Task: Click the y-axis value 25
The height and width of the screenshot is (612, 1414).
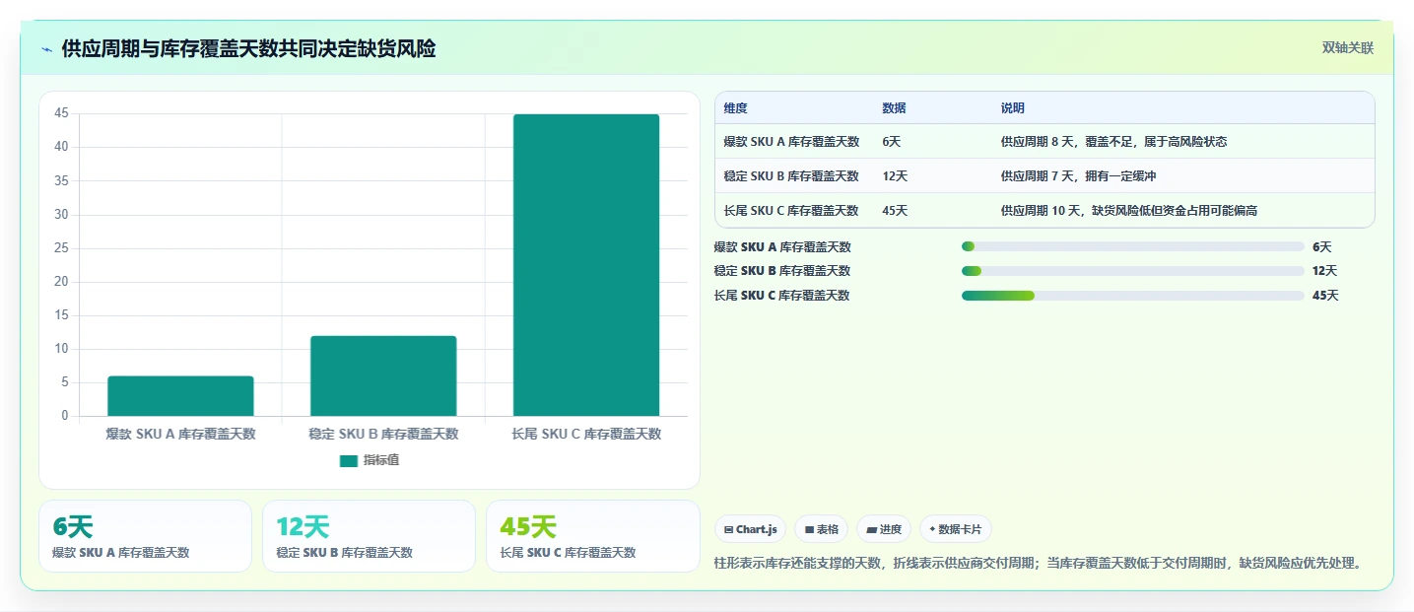Action: pyautogui.click(x=61, y=248)
